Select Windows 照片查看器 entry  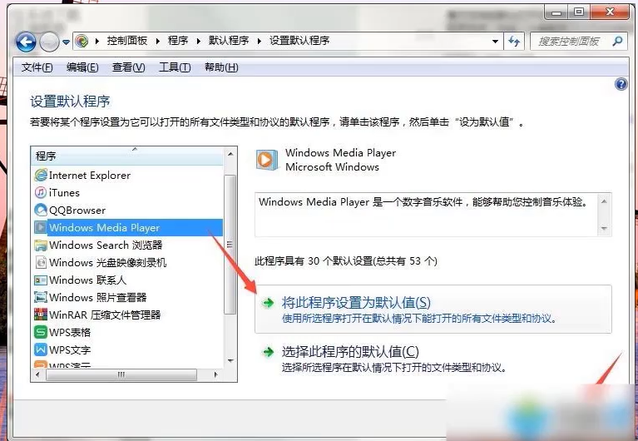click(x=97, y=297)
